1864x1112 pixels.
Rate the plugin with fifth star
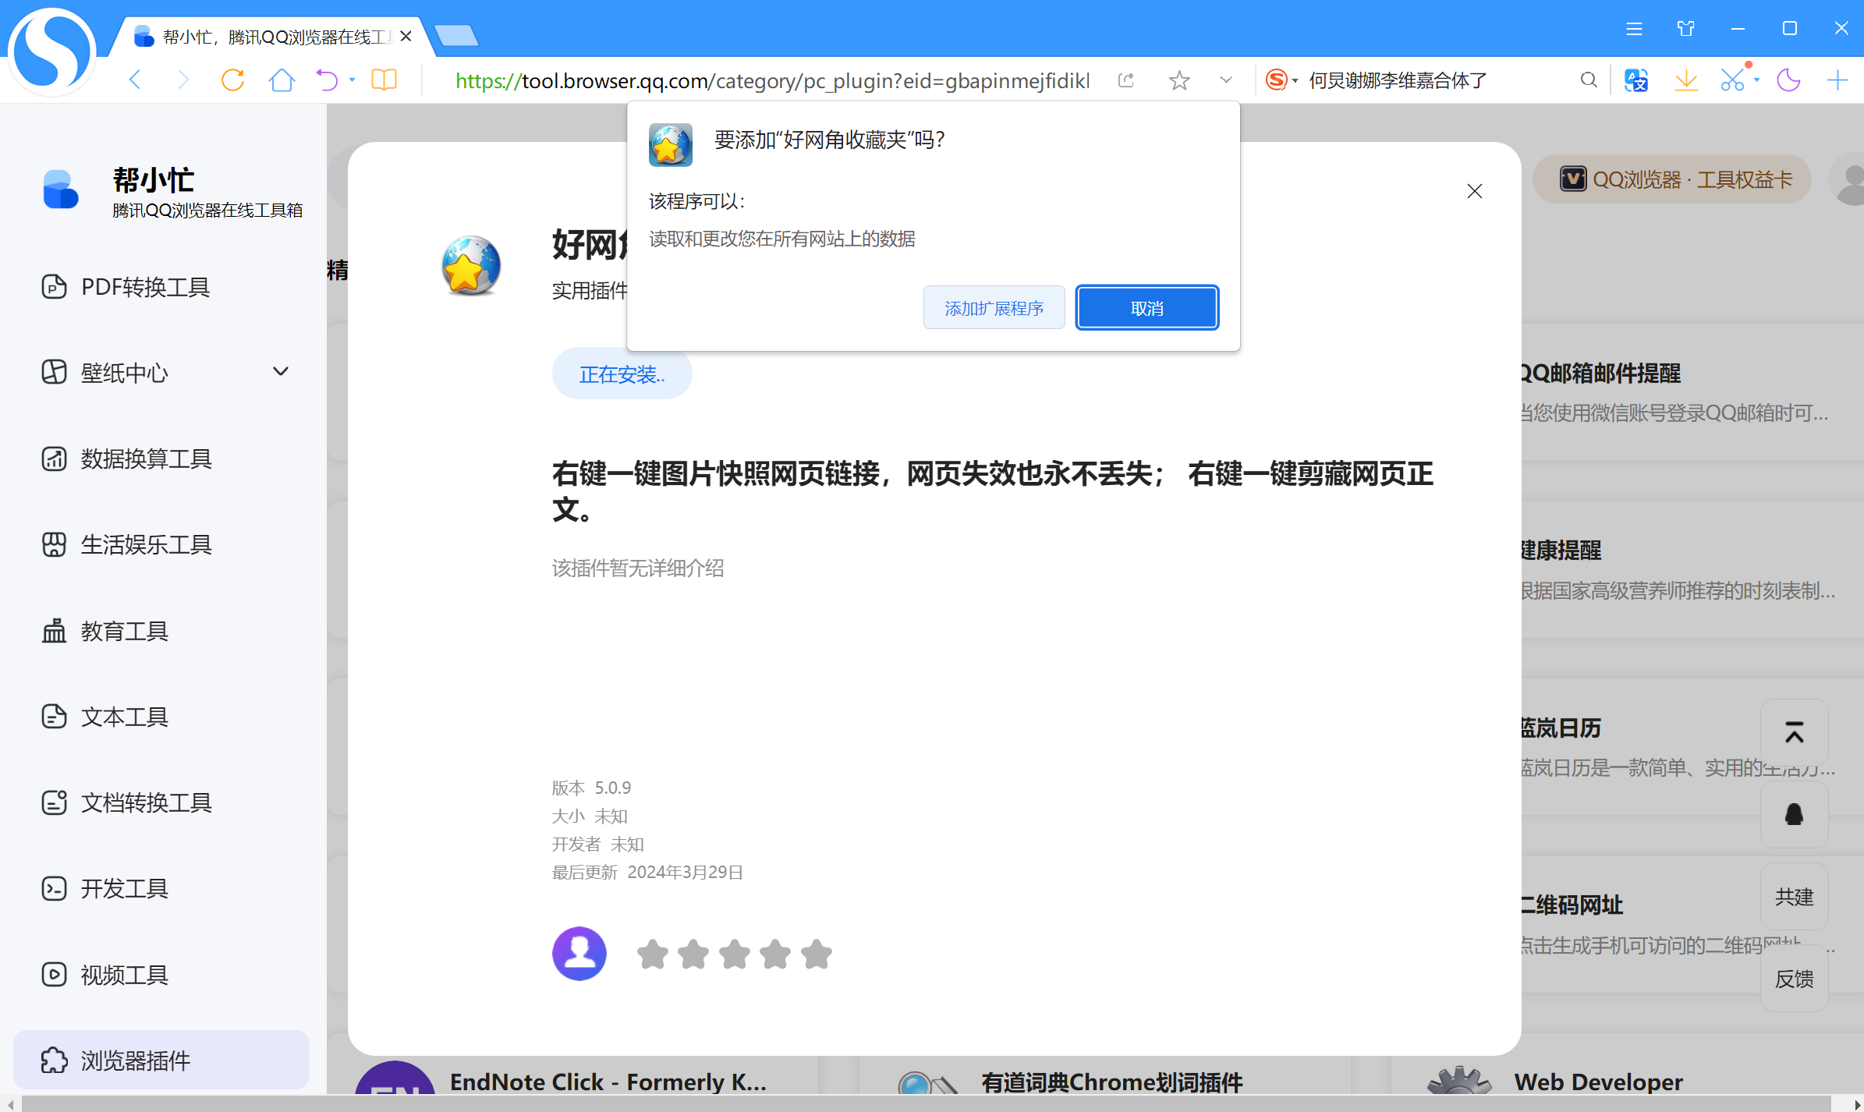pyautogui.click(x=816, y=954)
